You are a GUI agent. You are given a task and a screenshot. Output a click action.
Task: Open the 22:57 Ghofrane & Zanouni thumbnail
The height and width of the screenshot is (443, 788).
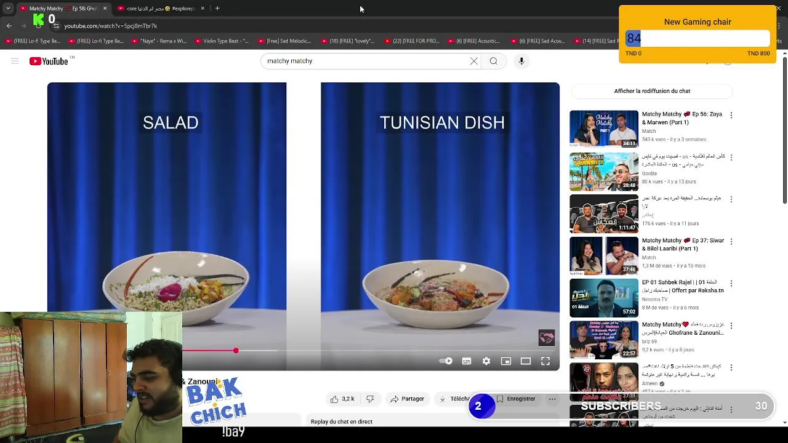click(x=604, y=340)
